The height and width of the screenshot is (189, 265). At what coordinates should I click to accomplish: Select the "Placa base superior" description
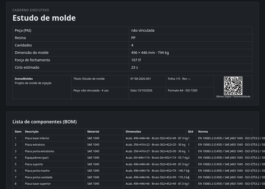tap(38, 184)
